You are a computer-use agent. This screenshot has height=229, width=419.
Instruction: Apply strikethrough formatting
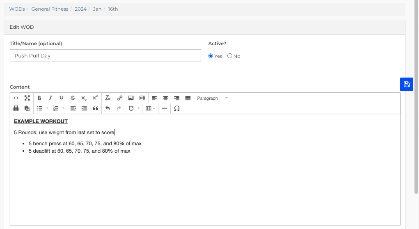point(73,98)
